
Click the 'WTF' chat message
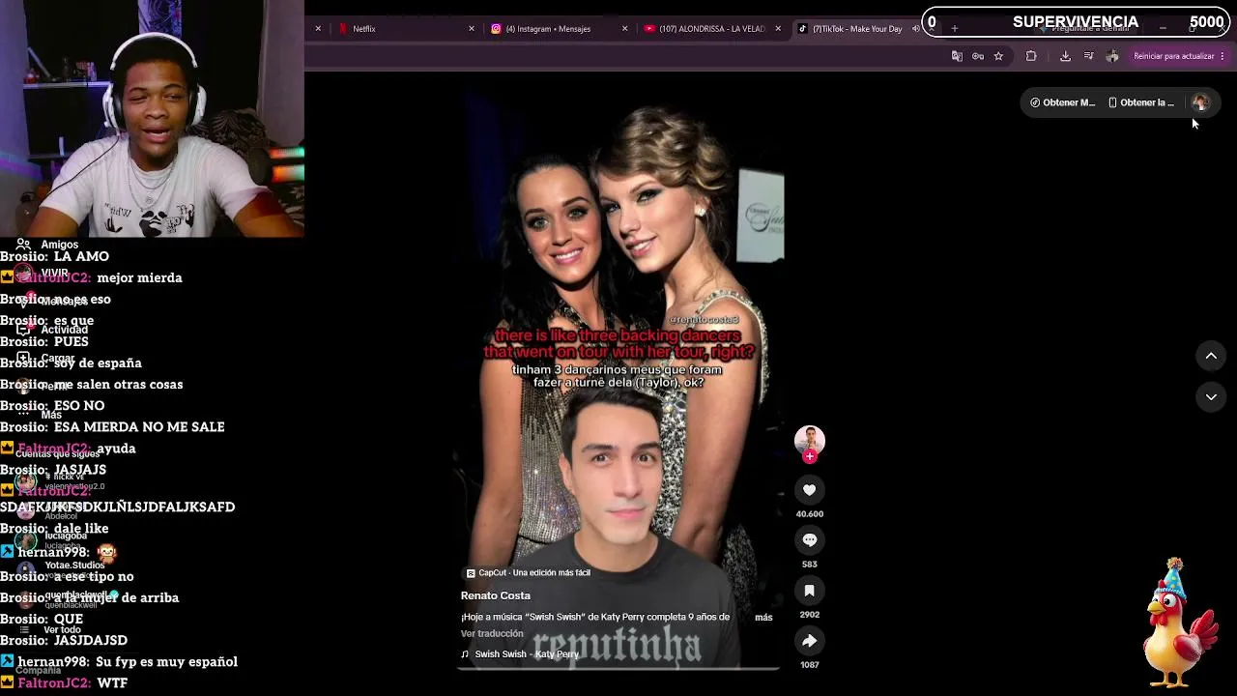pos(112,683)
